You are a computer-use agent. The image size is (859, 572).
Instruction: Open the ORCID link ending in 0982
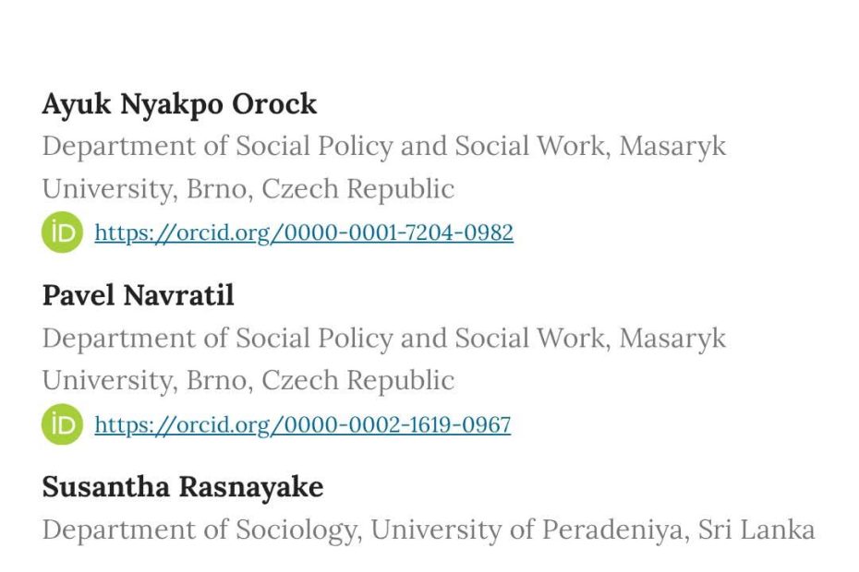click(x=304, y=232)
